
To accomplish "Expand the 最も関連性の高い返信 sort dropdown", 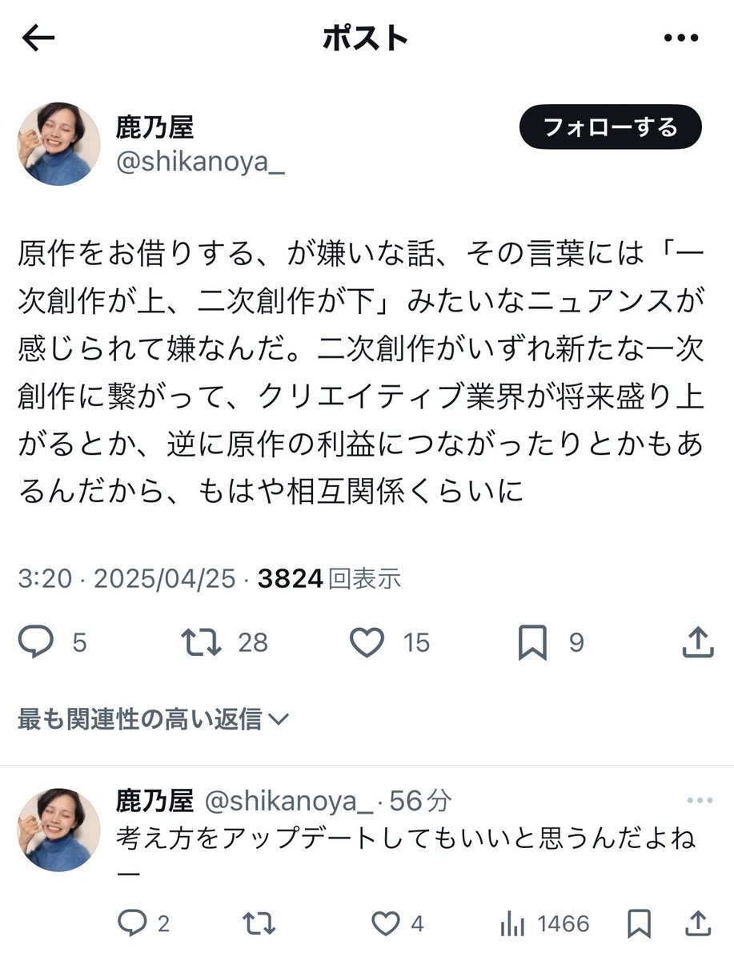I will click(153, 719).
